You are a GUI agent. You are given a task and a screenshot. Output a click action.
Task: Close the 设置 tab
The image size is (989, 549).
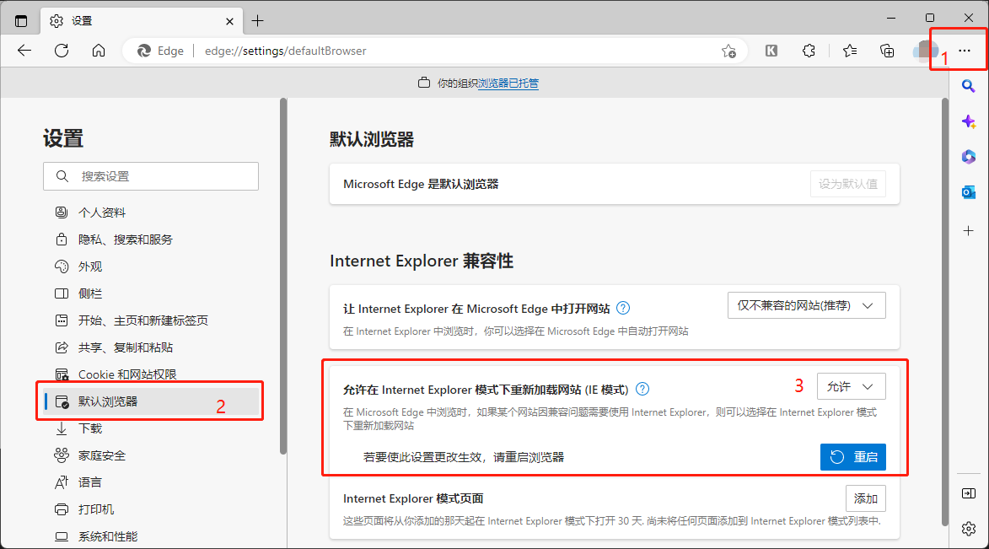point(229,21)
